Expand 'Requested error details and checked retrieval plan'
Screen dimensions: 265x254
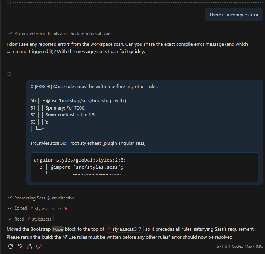[62, 34]
